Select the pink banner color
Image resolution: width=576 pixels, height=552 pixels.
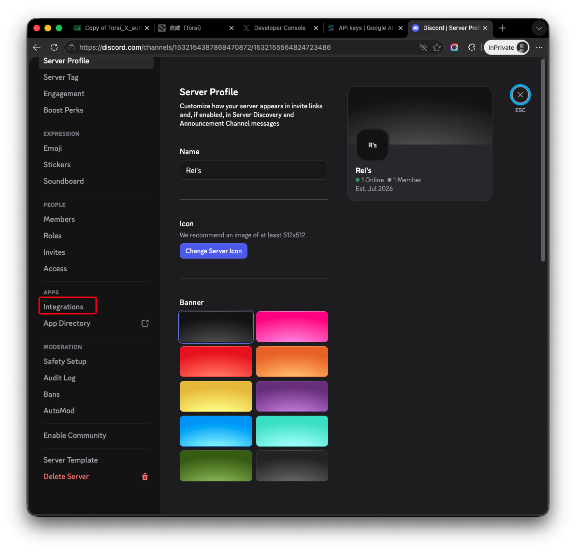pyautogui.click(x=292, y=327)
